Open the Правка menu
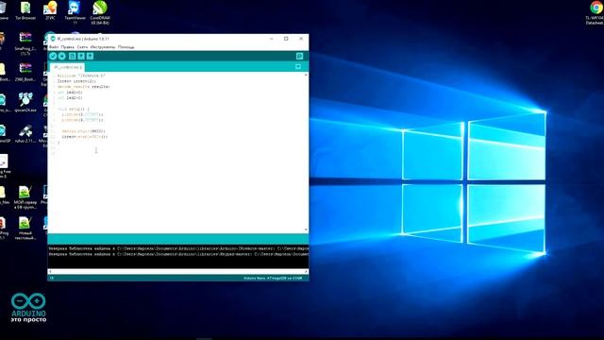Screen dimensions: 604x340 pos(67,47)
